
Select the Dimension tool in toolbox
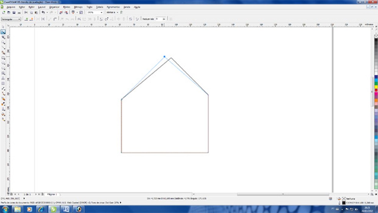[3, 88]
